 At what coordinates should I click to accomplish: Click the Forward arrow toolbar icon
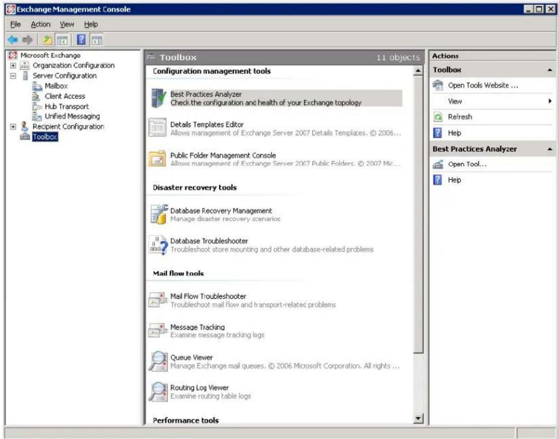click(x=27, y=39)
